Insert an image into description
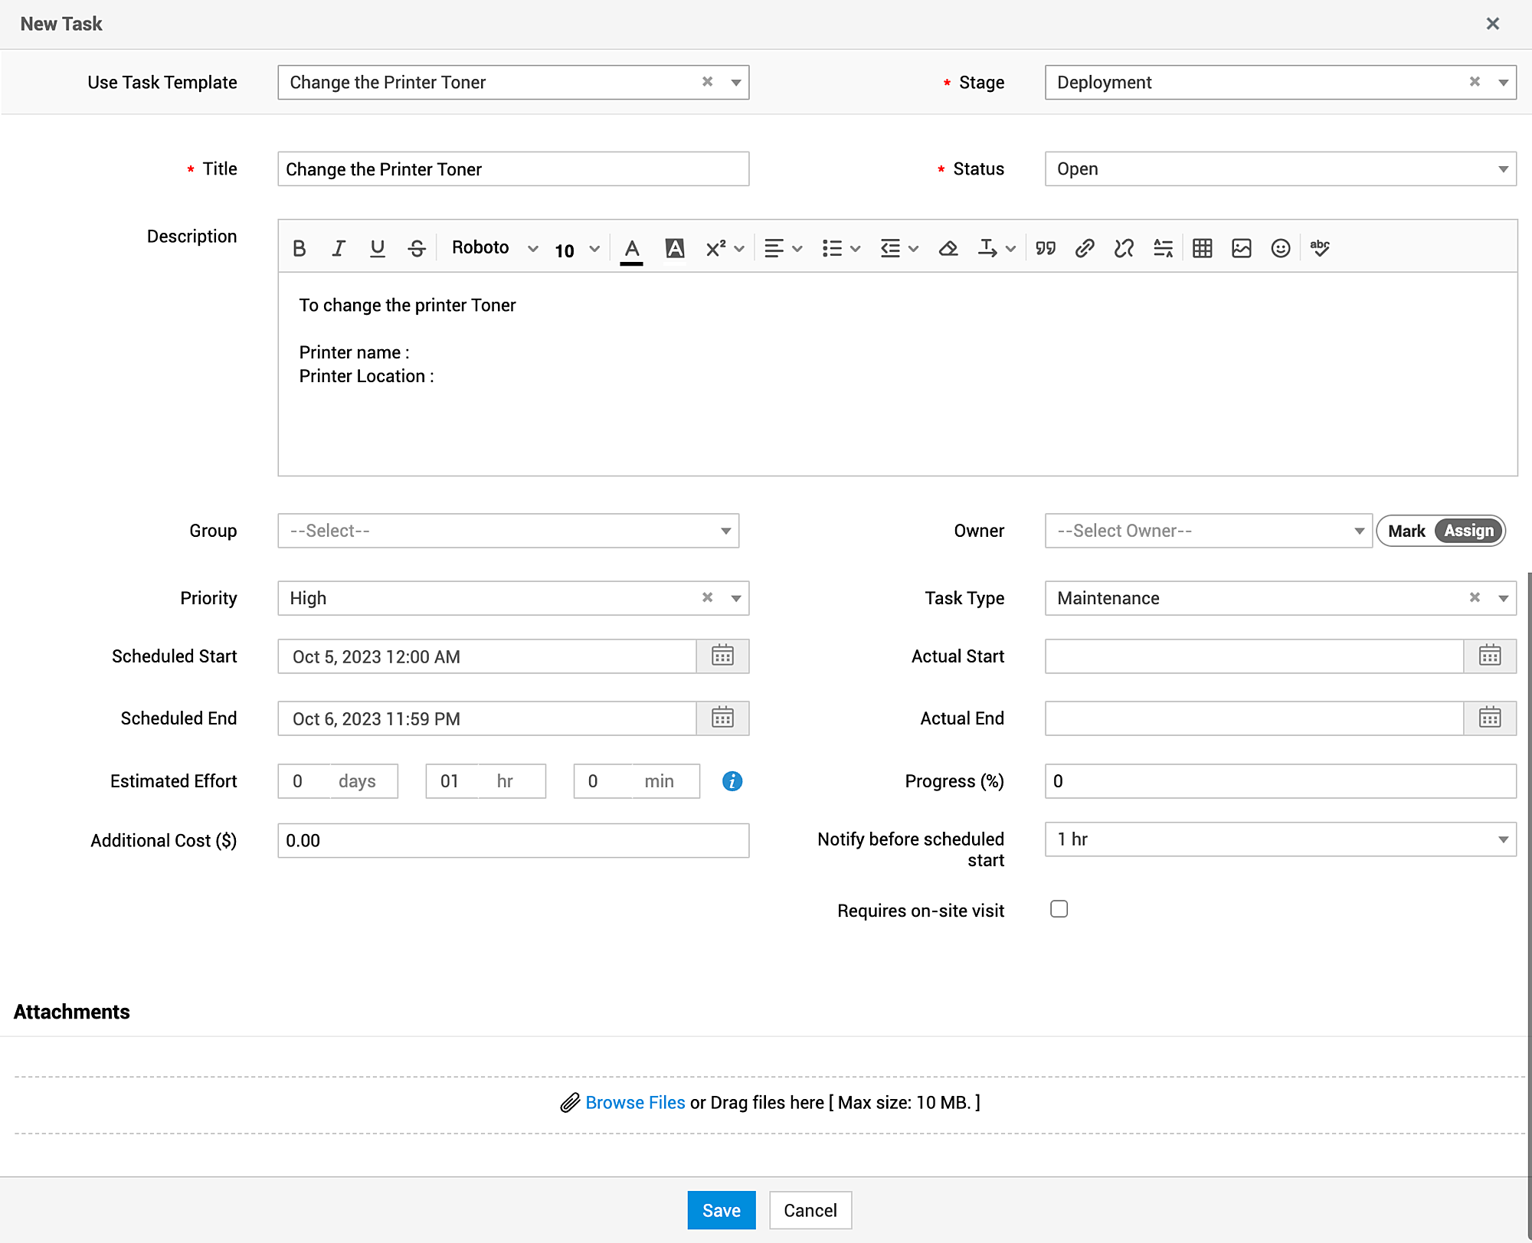The height and width of the screenshot is (1243, 1532). tap(1241, 248)
